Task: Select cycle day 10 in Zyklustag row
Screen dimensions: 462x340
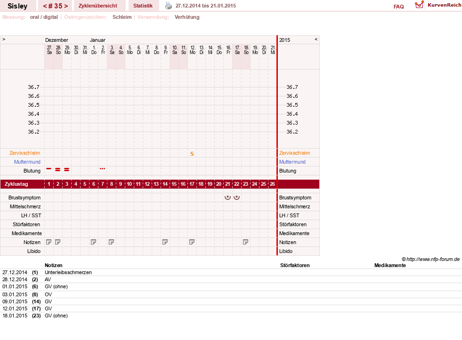Action: (130, 184)
